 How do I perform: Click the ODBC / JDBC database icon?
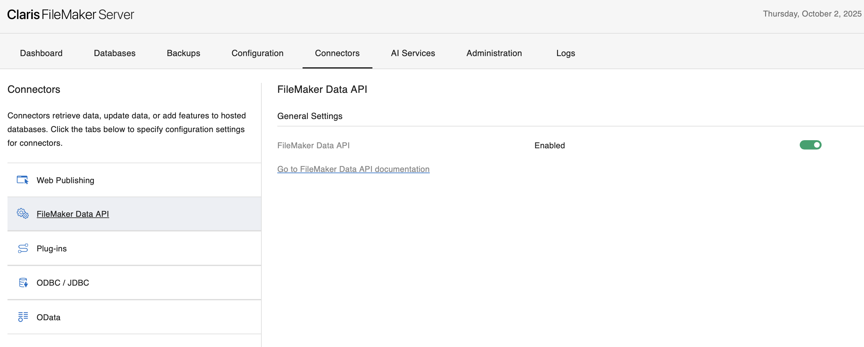click(x=22, y=282)
